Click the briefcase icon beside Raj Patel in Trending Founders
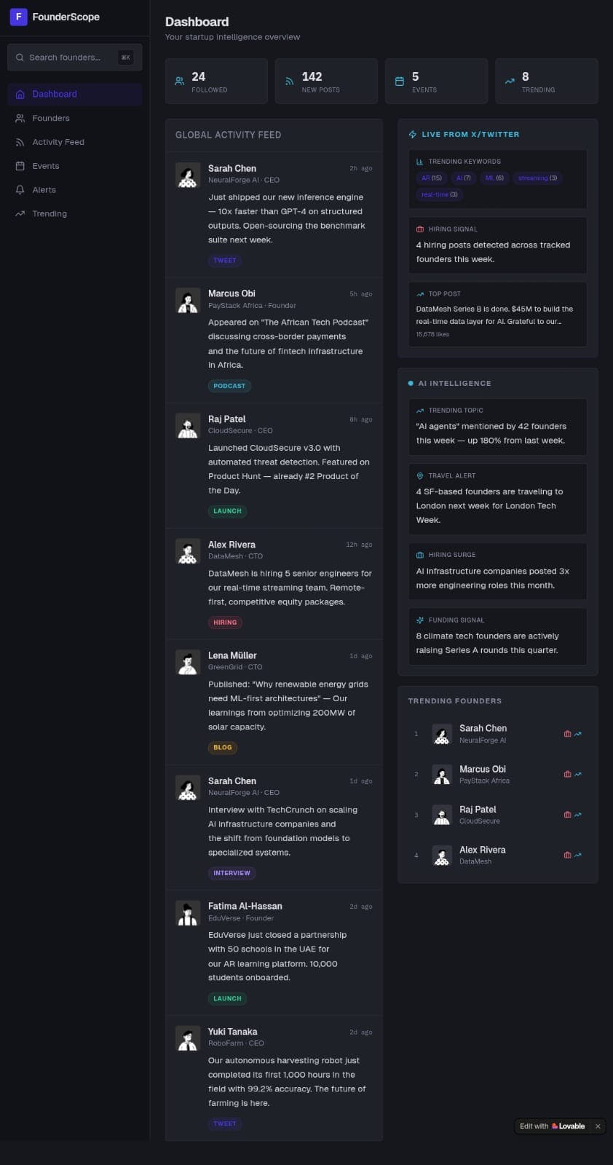Image resolution: width=613 pixels, height=1165 pixels. coord(567,815)
